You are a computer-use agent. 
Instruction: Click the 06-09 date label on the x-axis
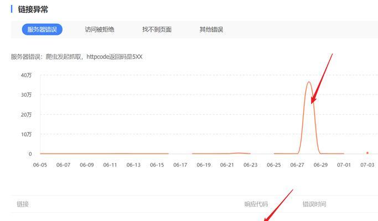(87, 165)
